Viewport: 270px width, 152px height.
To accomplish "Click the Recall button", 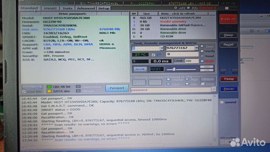I will pos(228,44).
